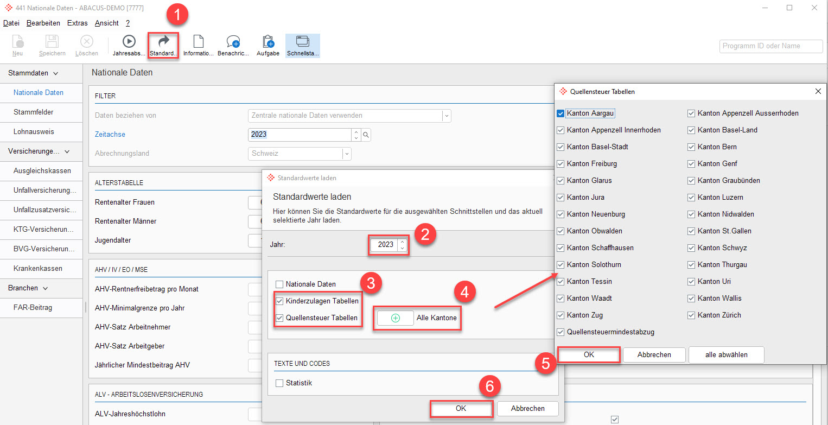Collapse the Versicherungen sidebar section
The height and width of the screenshot is (425, 828).
[67, 151]
